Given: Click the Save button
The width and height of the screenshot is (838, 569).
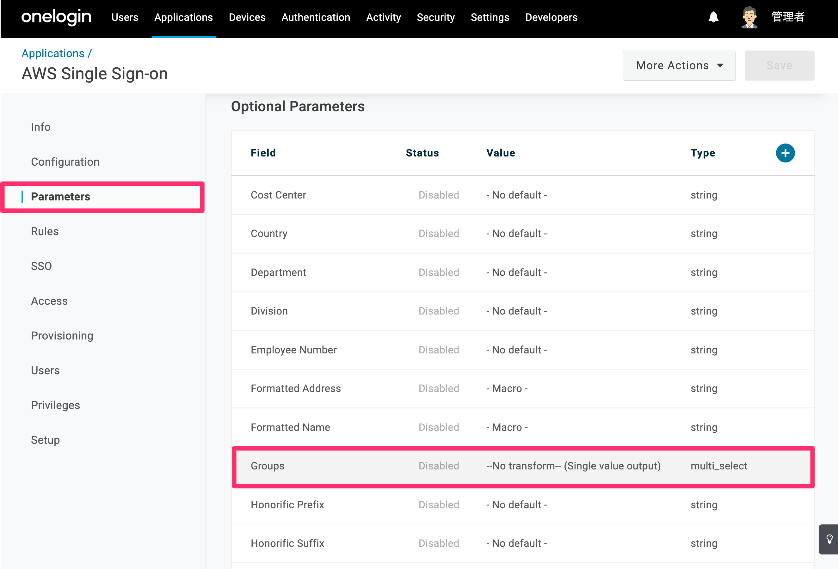Looking at the screenshot, I should pos(779,65).
